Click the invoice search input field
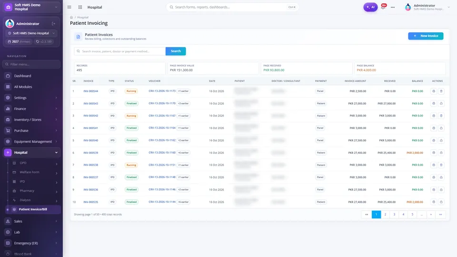This screenshot has height=257, width=457. [120, 51]
